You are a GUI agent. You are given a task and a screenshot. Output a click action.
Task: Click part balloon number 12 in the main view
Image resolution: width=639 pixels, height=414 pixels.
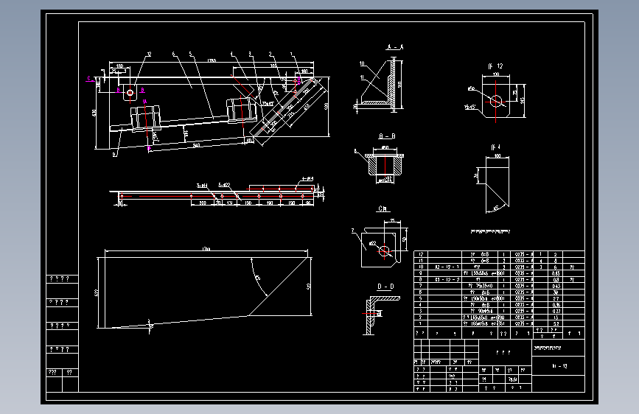(149, 54)
